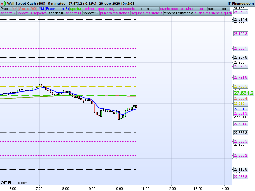Click the 11:00 time axis label
The height and width of the screenshot is (191, 255).
pos(145,189)
